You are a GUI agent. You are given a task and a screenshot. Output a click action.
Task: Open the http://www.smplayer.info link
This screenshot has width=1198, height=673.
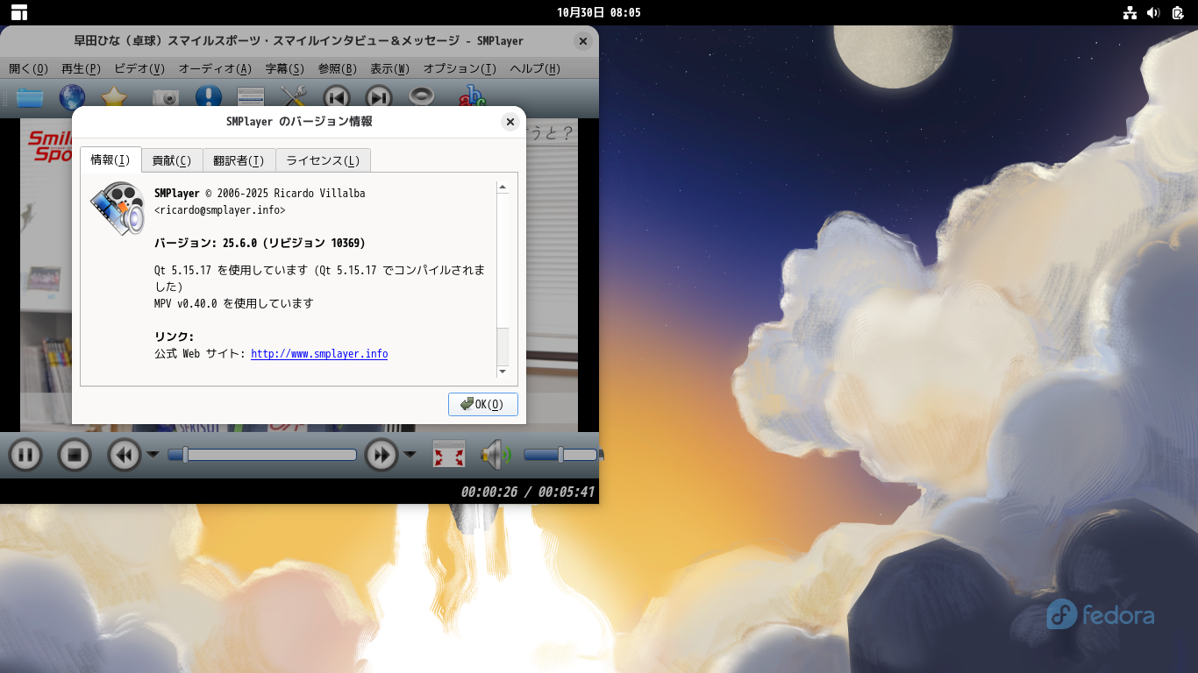click(x=319, y=354)
